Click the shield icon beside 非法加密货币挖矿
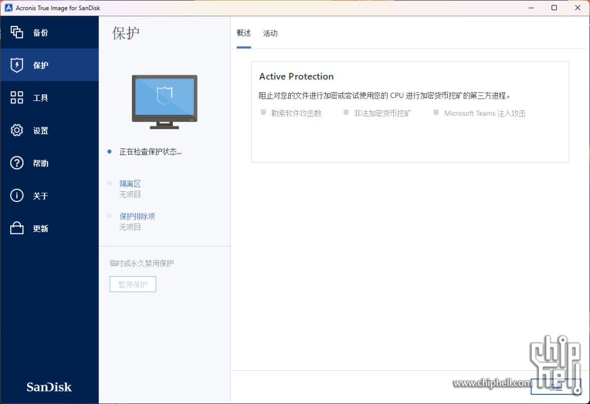The image size is (590, 404). tap(346, 112)
